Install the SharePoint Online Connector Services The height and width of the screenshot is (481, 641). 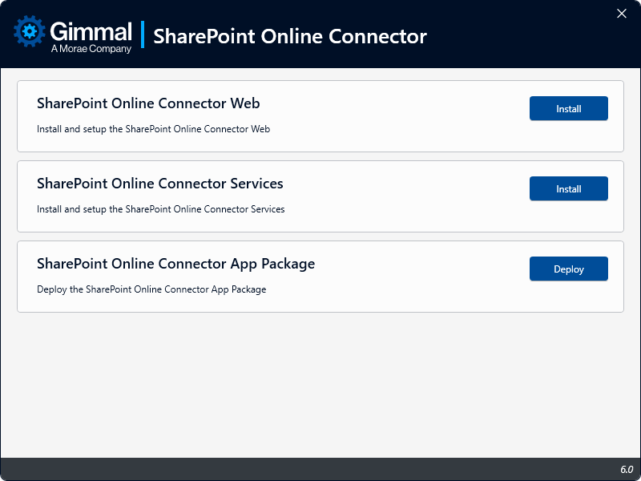pyautogui.click(x=568, y=189)
